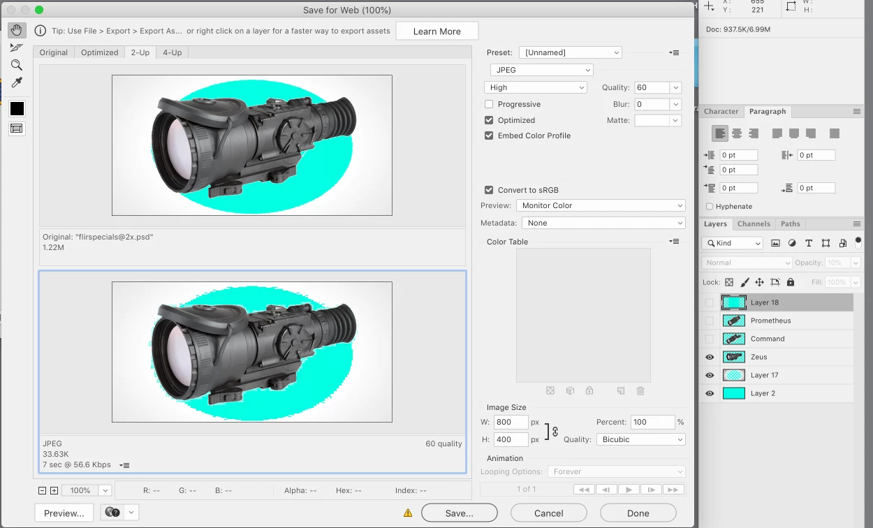This screenshot has width=873, height=528.
Task: Open the Preview Monitor Color dropdown
Action: [601, 205]
